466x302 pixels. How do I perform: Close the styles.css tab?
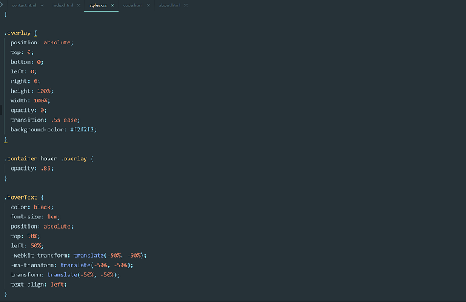(x=112, y=5)
